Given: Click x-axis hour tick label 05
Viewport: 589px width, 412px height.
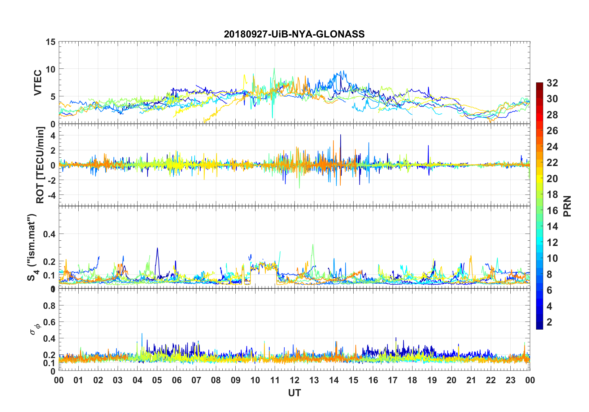Looking at the screenshot, I should (157, 380).
